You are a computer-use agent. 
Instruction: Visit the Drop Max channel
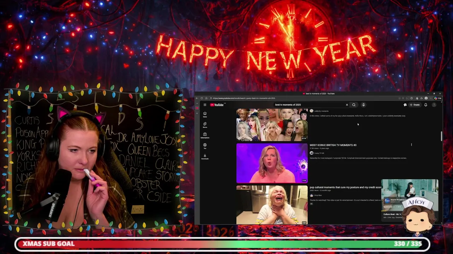point(318,195)
